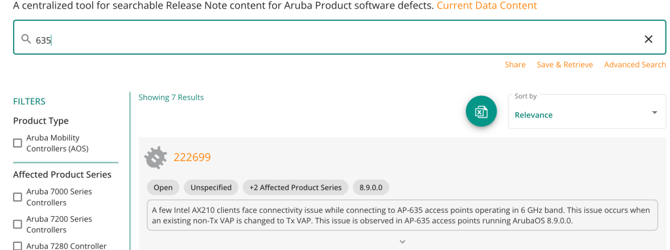This screenshot has width=670, height=250.
Task: Check Aruba 7200 Series Controllers filter
Action: 18,224
